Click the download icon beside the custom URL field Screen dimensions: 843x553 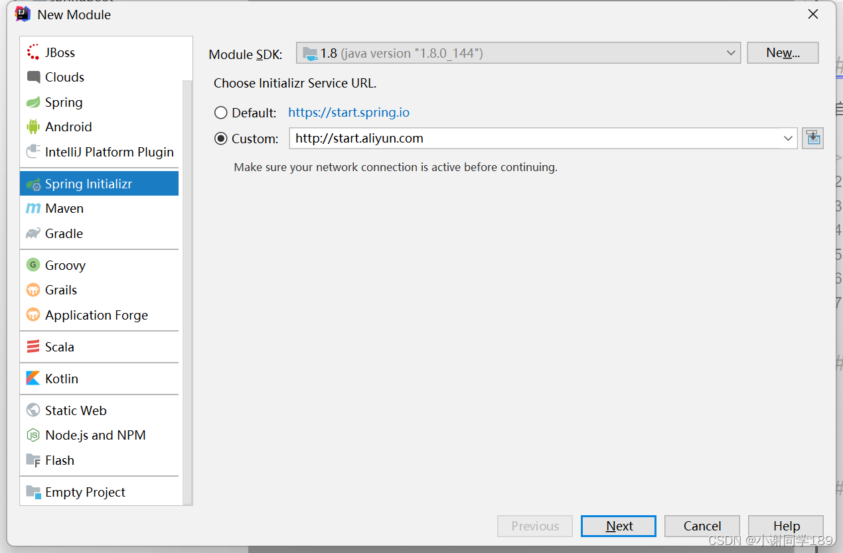812,138
